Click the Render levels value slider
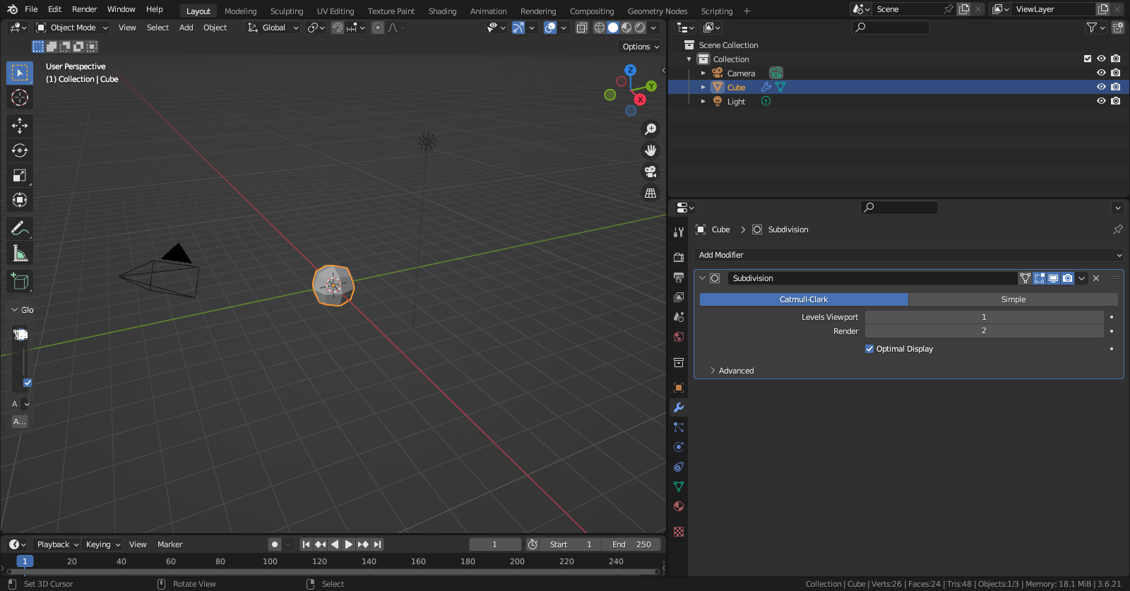The height and width of the screenshot is (591, 1130). (x=984, y=330)
